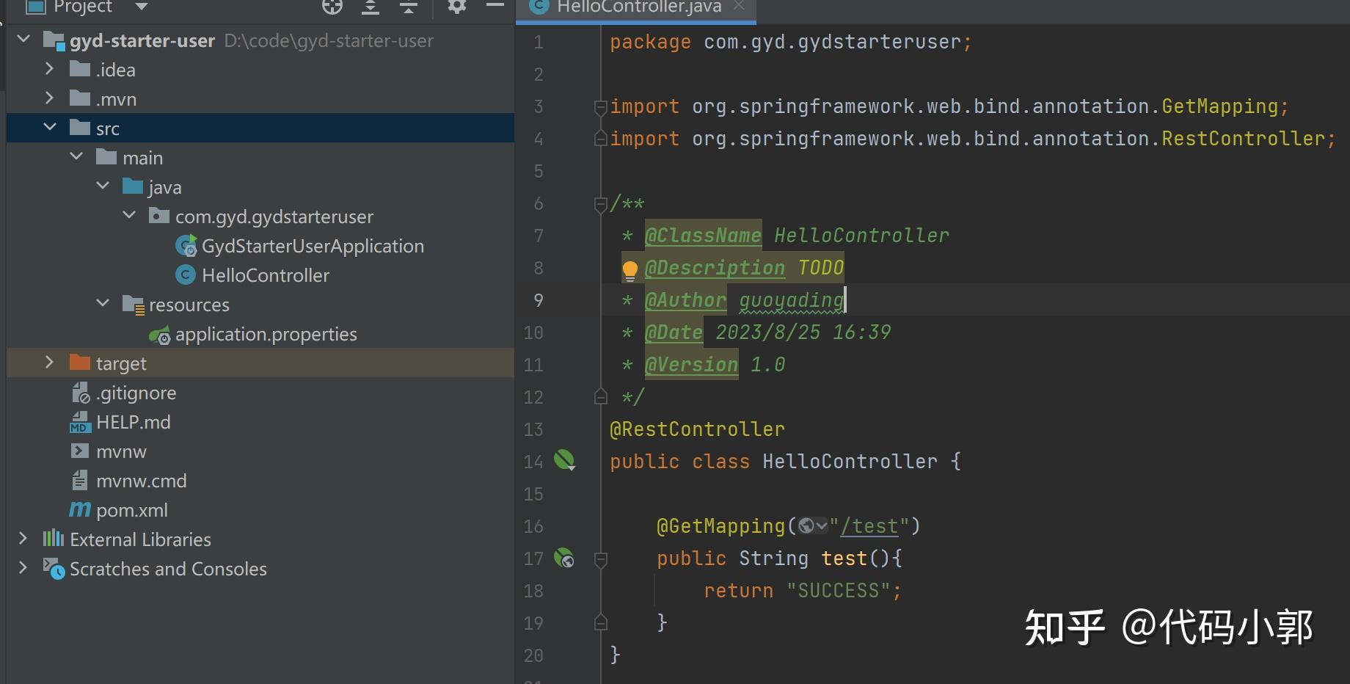Close the HelloController.java tab

coord(739,6)
